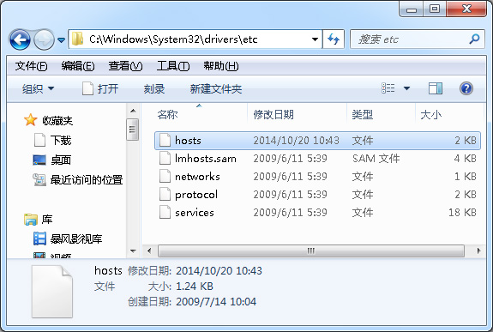This screenshot has height=332, width=493.
Task: Click the navigation pane vertical scroll thumb
Action: [x=132, y=130]
